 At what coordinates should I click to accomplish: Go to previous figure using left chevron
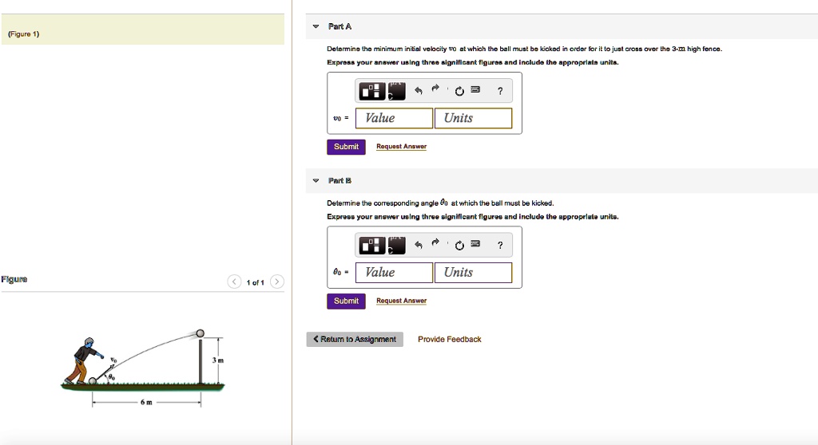click(x=233, y=282)
